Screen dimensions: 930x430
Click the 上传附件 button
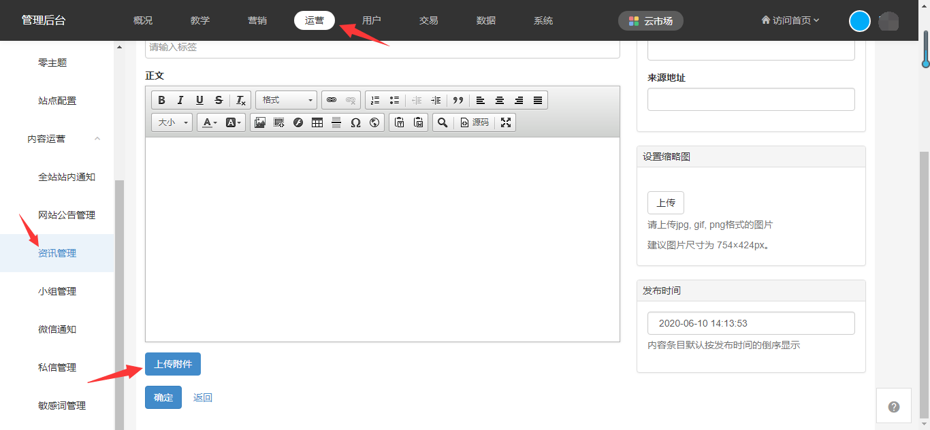click(173, 364)
